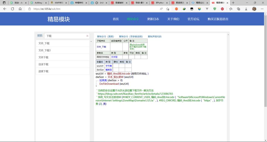Click the 精易模块 site logo
Viewport: 267px width, 142px height.
pyautogui.click(x=59, y=19)
